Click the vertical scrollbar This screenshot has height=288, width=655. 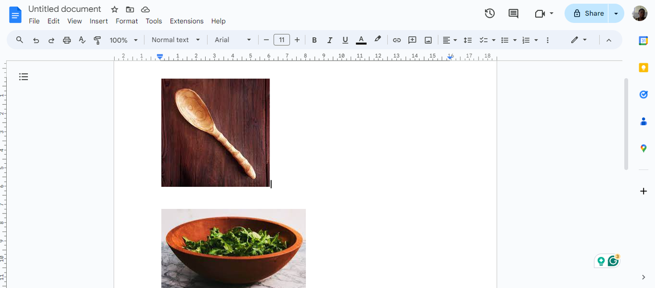click(626, 124)
